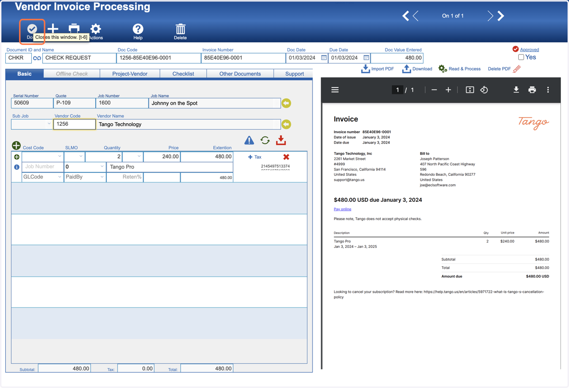Image resolution: width=569 pixels, height=388 pixels.
Task: Click the Quote field showing P-109
Action: pos(74,103)
